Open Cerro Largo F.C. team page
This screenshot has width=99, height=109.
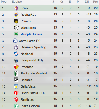pos(30,41)
